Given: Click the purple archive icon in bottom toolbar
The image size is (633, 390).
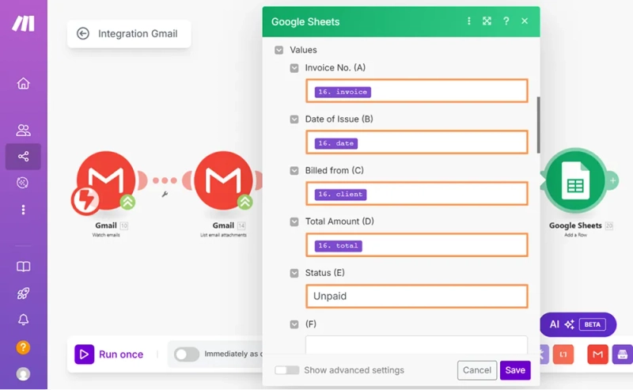Looking at the screenshot, I should pyautogui.click(x=623, y=354).
